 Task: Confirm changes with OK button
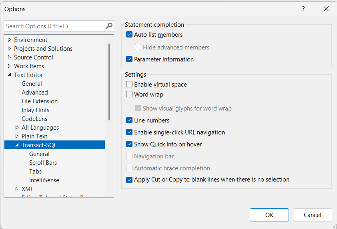269,215
